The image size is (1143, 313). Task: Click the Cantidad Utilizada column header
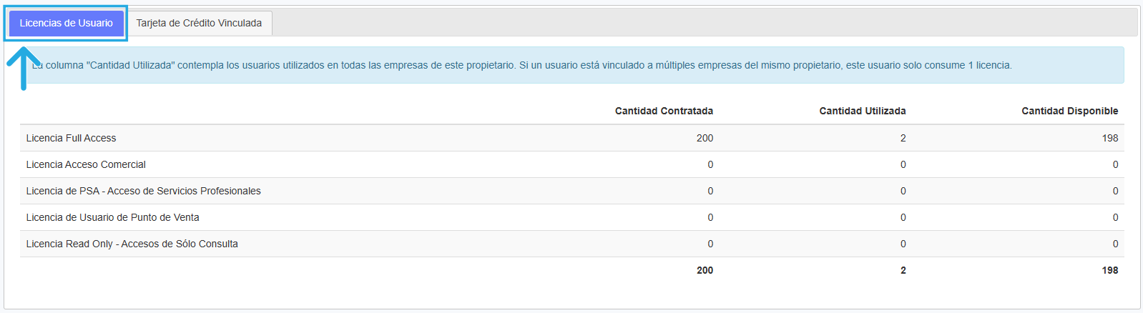(862, 111)
